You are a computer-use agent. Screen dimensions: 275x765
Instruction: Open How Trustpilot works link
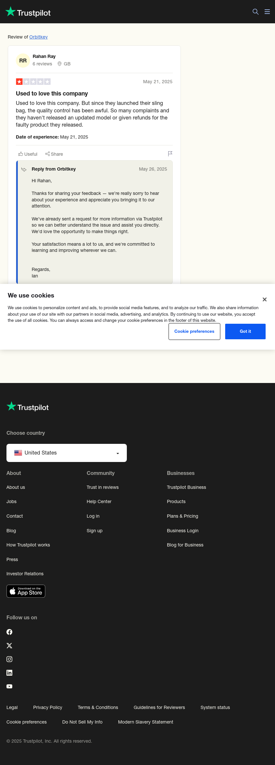(x=28, y=545)
